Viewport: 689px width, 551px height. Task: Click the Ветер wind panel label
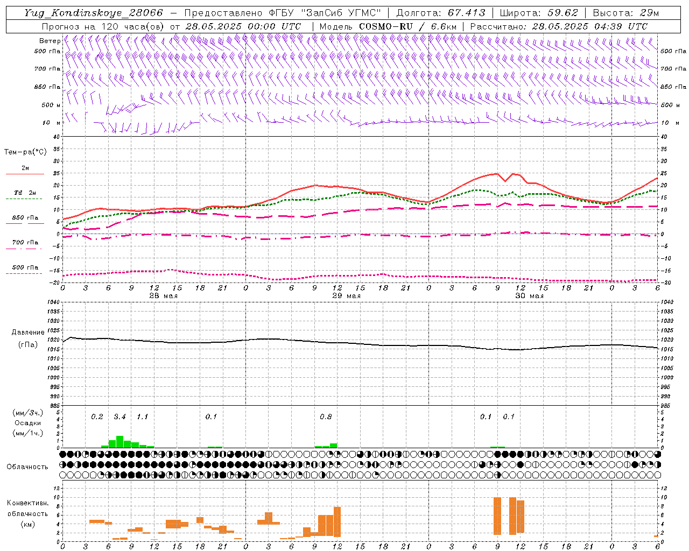pos(50,41)
